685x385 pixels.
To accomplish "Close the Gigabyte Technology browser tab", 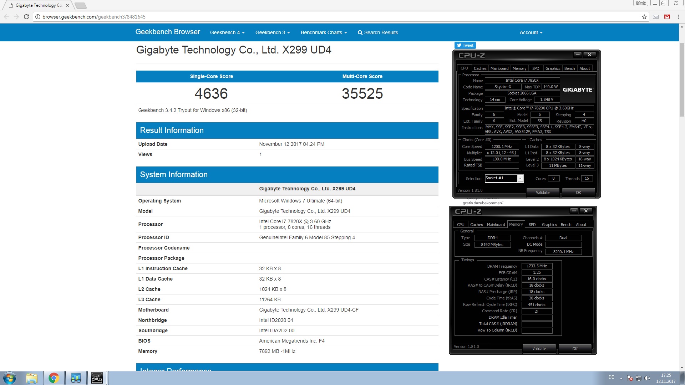I will pos(67,5).
